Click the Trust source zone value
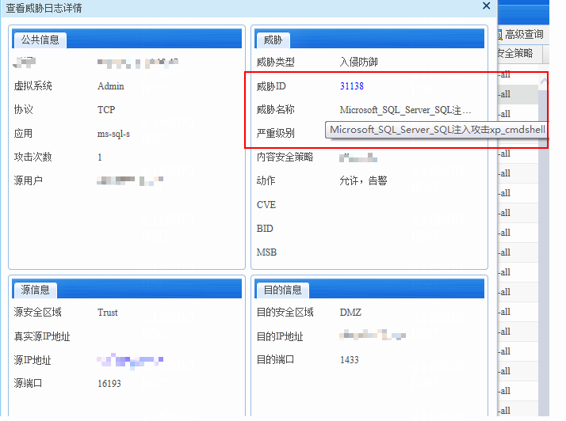The height and width of the screenshot is (421, 566). point(107,313)
